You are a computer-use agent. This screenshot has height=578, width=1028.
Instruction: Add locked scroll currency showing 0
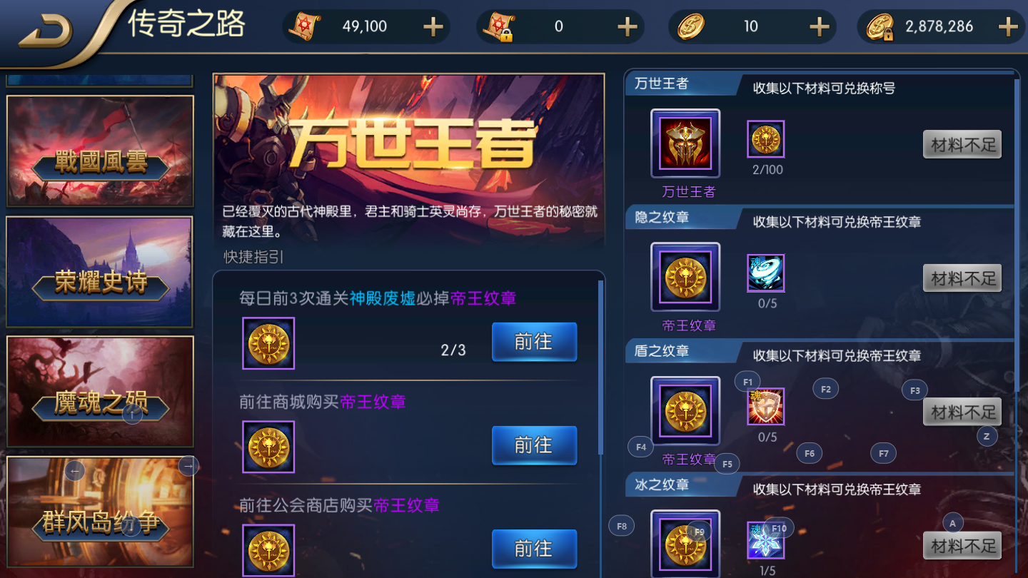pos(627,27)
